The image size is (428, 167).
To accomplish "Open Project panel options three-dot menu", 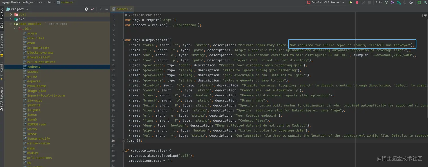I will click(x=100, y=9).
